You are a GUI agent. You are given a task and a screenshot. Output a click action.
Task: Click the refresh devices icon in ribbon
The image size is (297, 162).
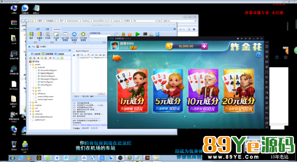pos(116,34)
